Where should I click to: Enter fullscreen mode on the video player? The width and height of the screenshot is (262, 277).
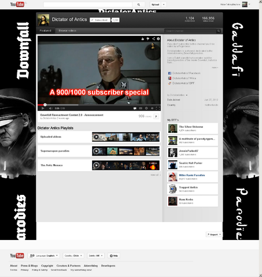click(158, 108)
